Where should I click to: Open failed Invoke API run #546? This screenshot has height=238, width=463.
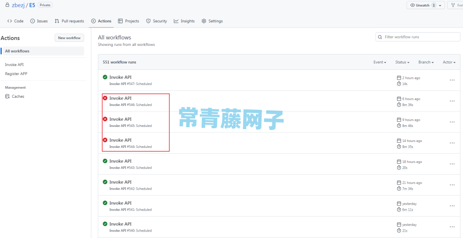point(120,98)
